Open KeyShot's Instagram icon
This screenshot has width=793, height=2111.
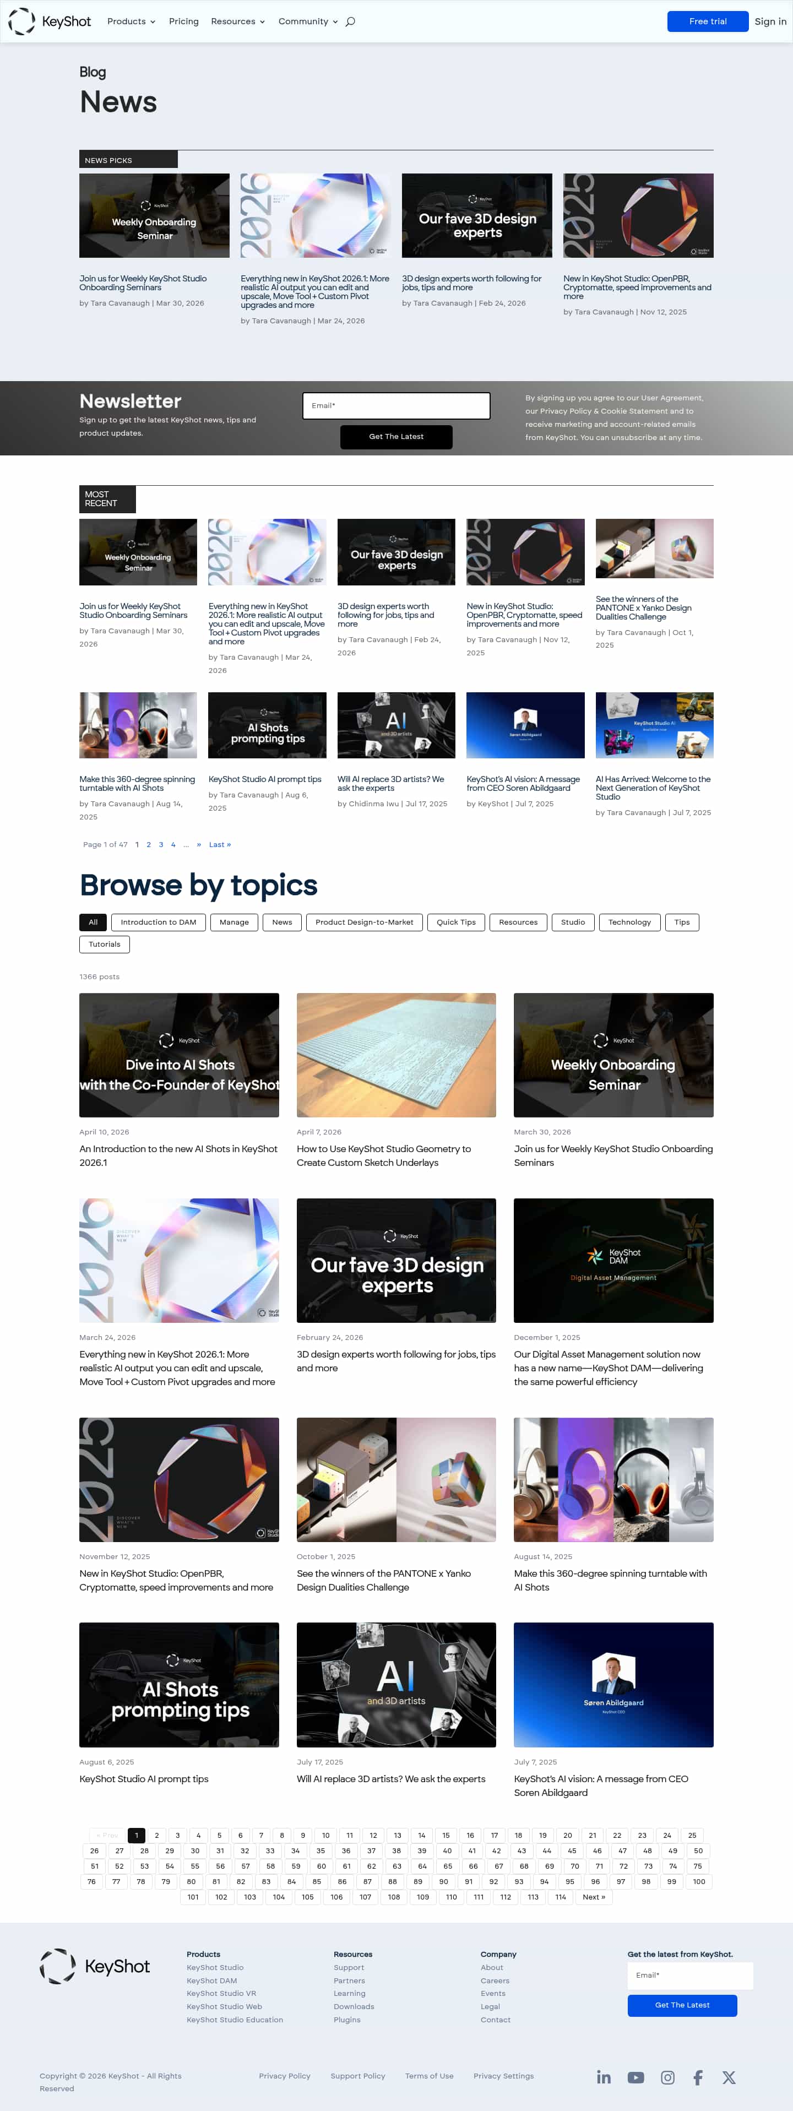667,2077
